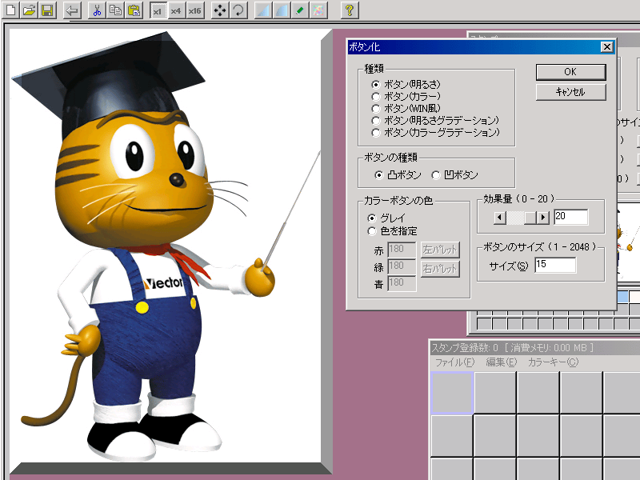Close the ボタン化 dialog
Image resolution: width=640 pixels, height=480 pixels.
click(x=607, y=47)
